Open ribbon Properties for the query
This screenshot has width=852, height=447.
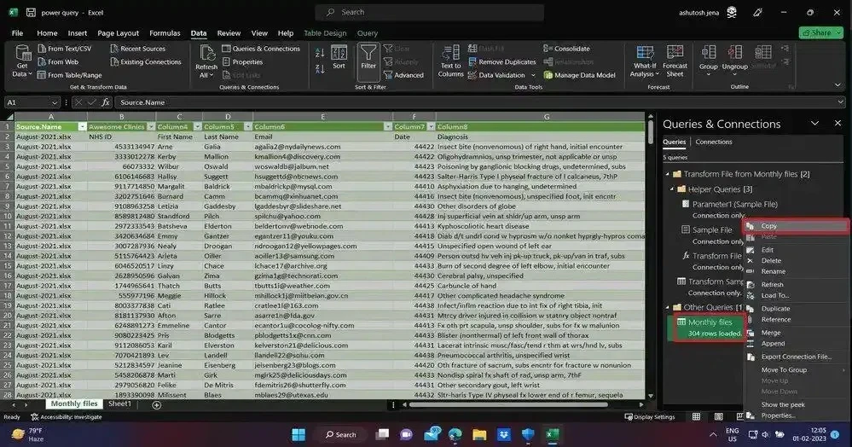click(242, 62)
